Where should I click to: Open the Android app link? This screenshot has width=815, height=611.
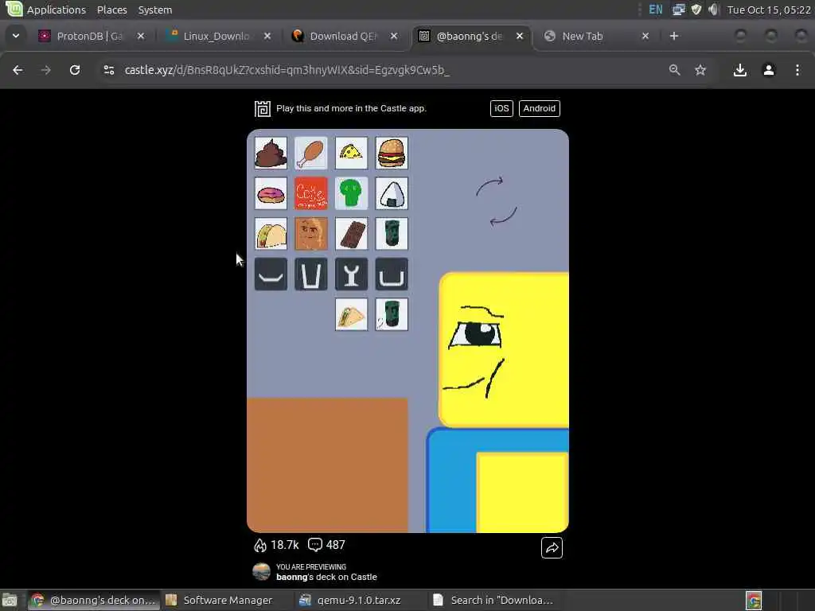tap(540, 108)
